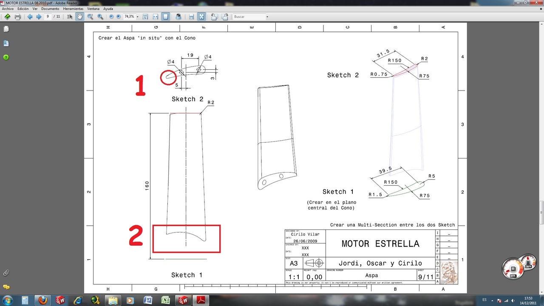Rotate counterclockwise toolbar icon
This screenshot has height=306, width=544.
(x=214, y=17)
